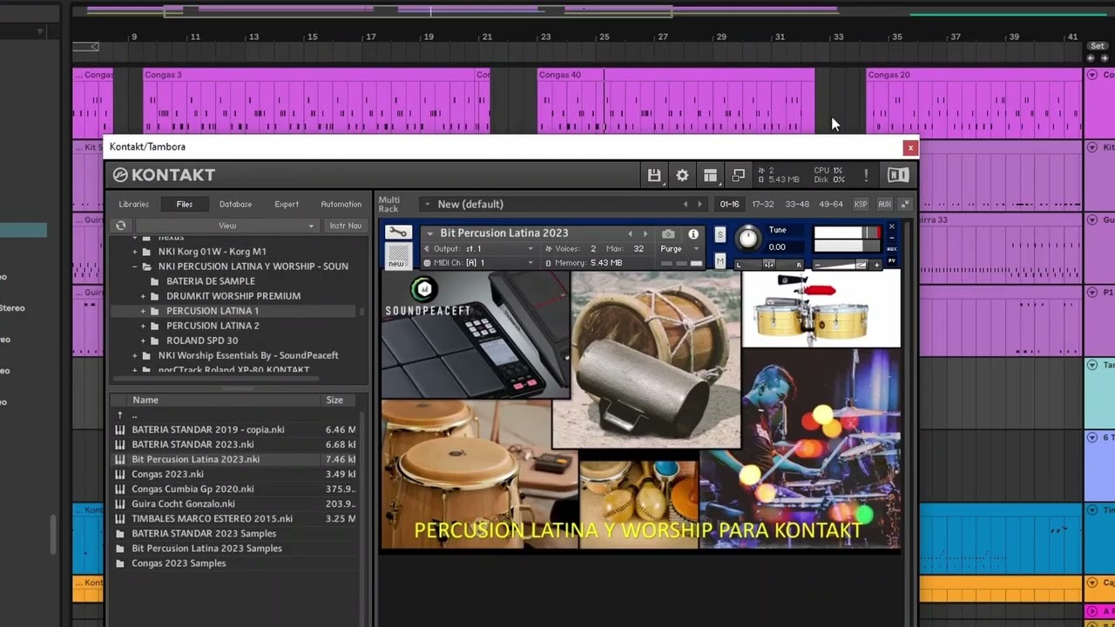Show rack page 49-64

831,205
